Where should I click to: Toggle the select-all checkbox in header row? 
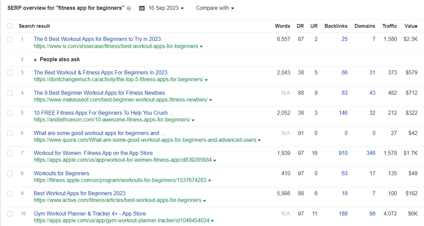coord(10,26)
